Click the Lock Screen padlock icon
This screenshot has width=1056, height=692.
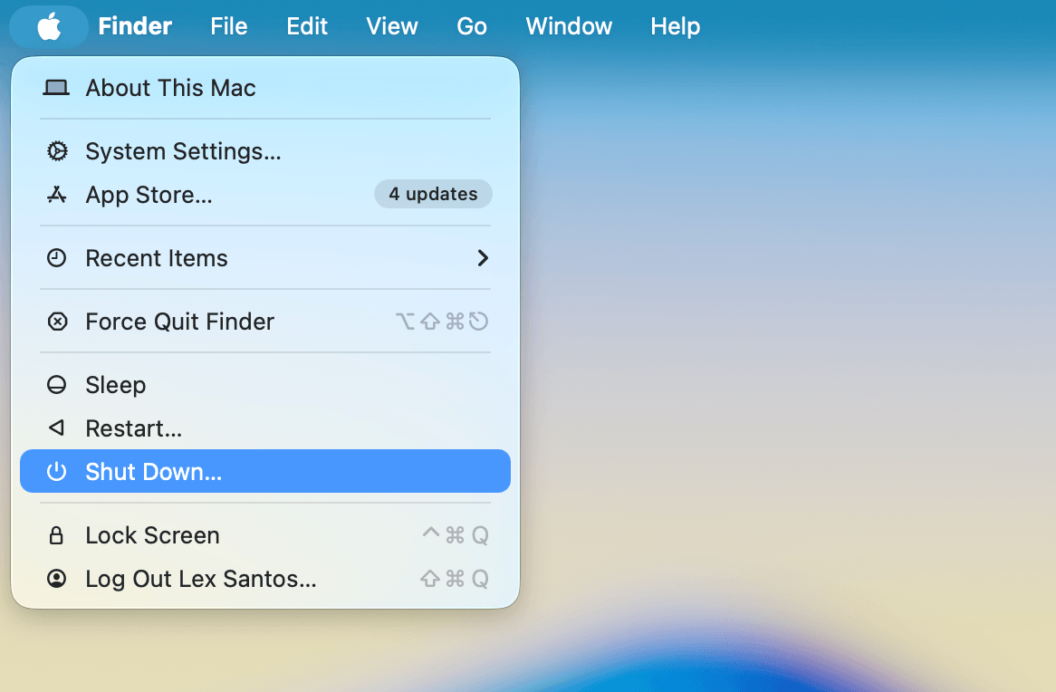point(56,535)
